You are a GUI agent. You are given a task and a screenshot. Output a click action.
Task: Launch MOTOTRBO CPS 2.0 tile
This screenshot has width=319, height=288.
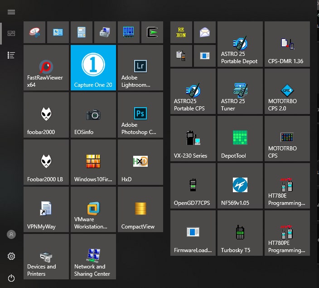point(287,91)
